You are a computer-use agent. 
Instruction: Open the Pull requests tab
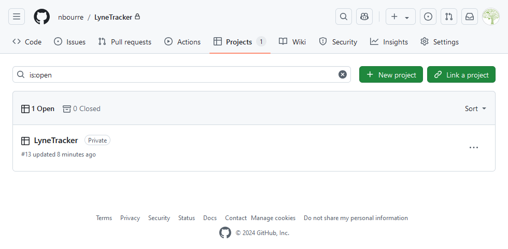tap(125, 42)
